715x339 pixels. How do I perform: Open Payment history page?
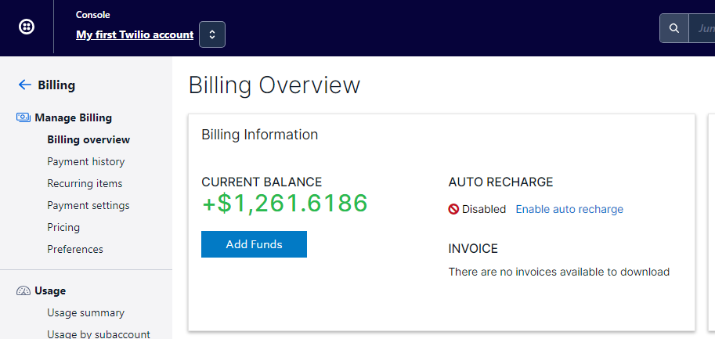coord(85,161)
